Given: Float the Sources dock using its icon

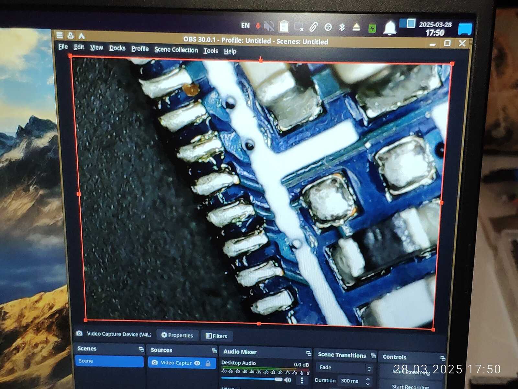Looking at the screenshot, I should tap(214, 350).
